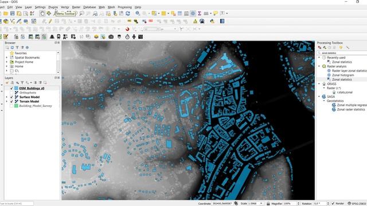
Task: Click the Select Features yellow icon
Action: (x=154, y=14)
